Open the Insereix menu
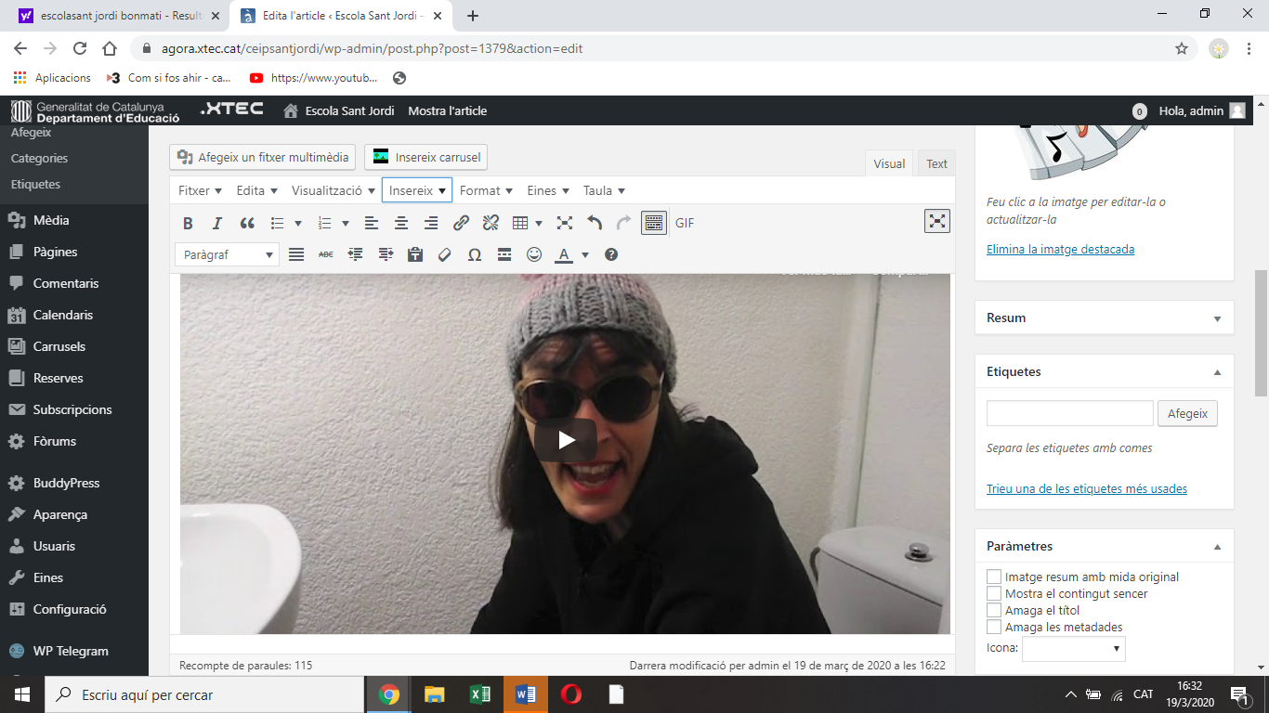This screenshot has width=1269, height=713. click(x=417, y=190)
